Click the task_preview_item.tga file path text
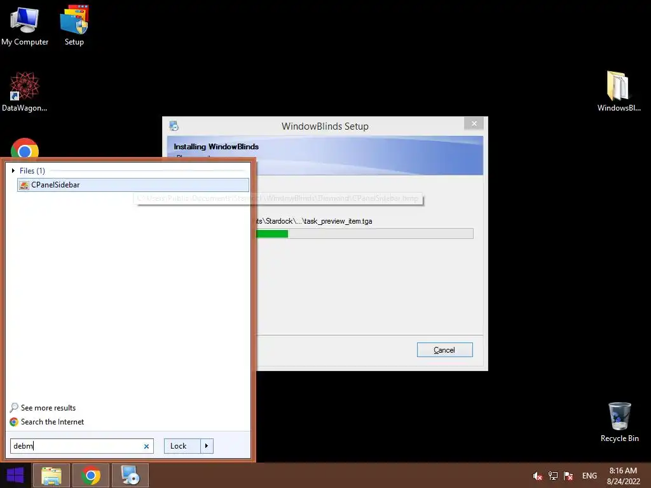This screenshot has width=651, height=488. [314, 221]
